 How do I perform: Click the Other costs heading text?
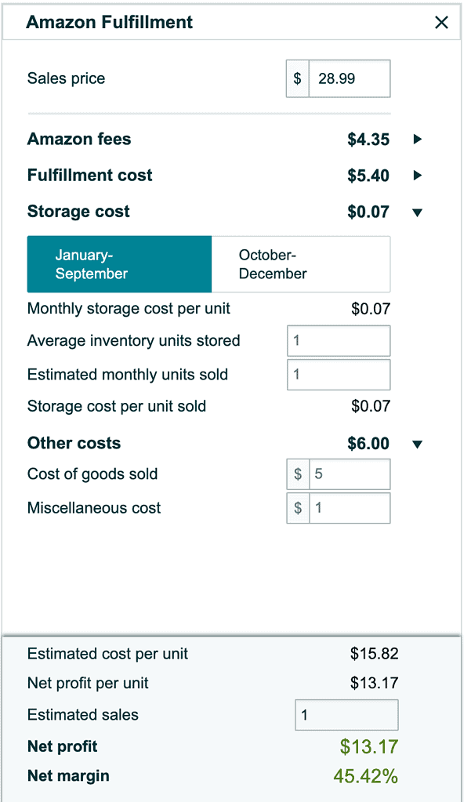click(74, 444)
